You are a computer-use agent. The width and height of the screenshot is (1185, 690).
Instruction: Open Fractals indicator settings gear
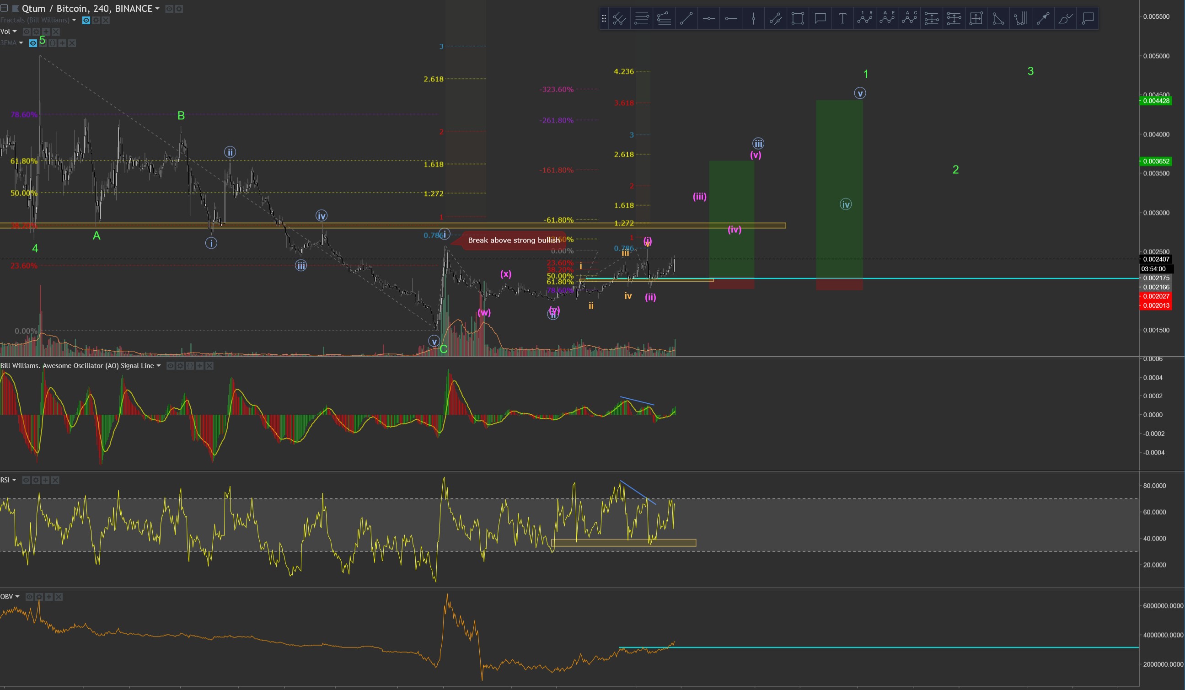(96, 20)
